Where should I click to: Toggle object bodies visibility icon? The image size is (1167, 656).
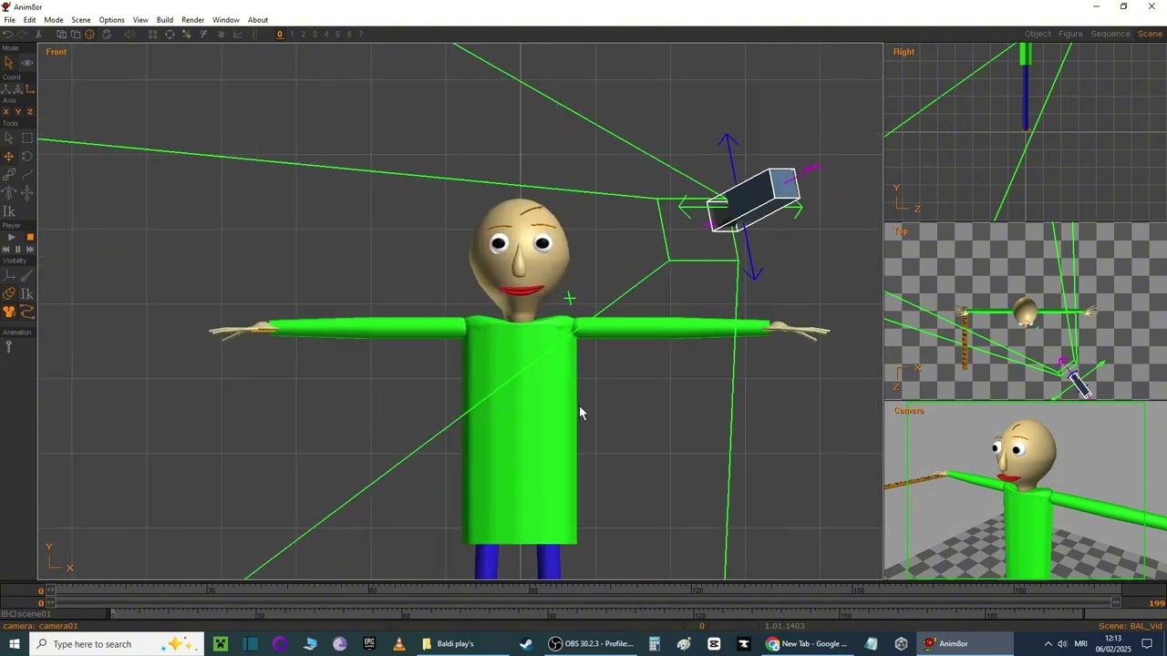tap(8, 293)
